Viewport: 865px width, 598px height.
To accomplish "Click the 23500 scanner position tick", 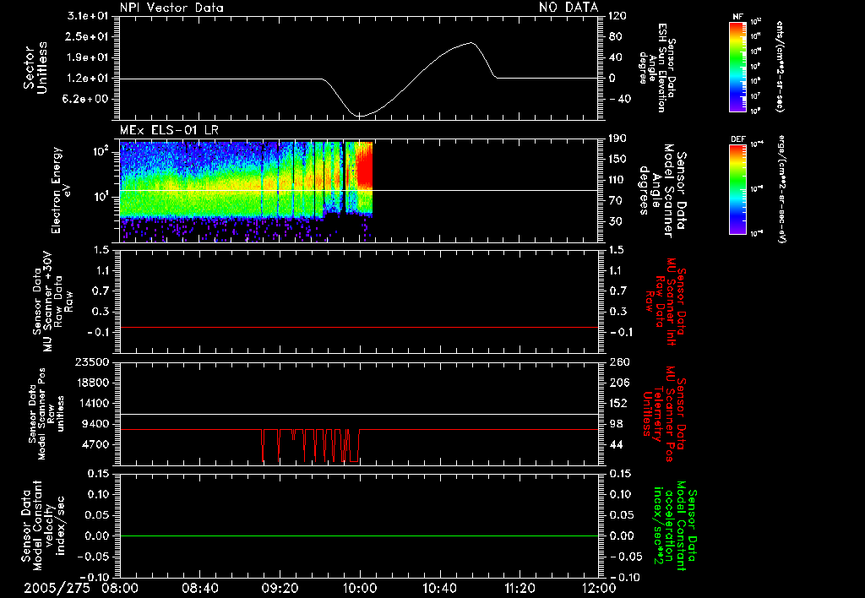I will point(92,362).
